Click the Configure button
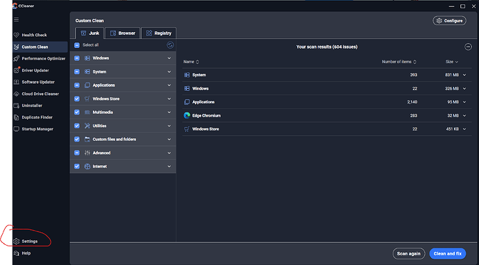The height and width of the screenshot is (265, 479). [x=449, y=21]
